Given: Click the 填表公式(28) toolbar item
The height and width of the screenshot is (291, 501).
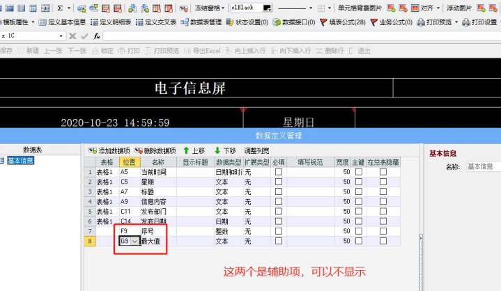Looking at the screenshot, I should coord(343,22).
